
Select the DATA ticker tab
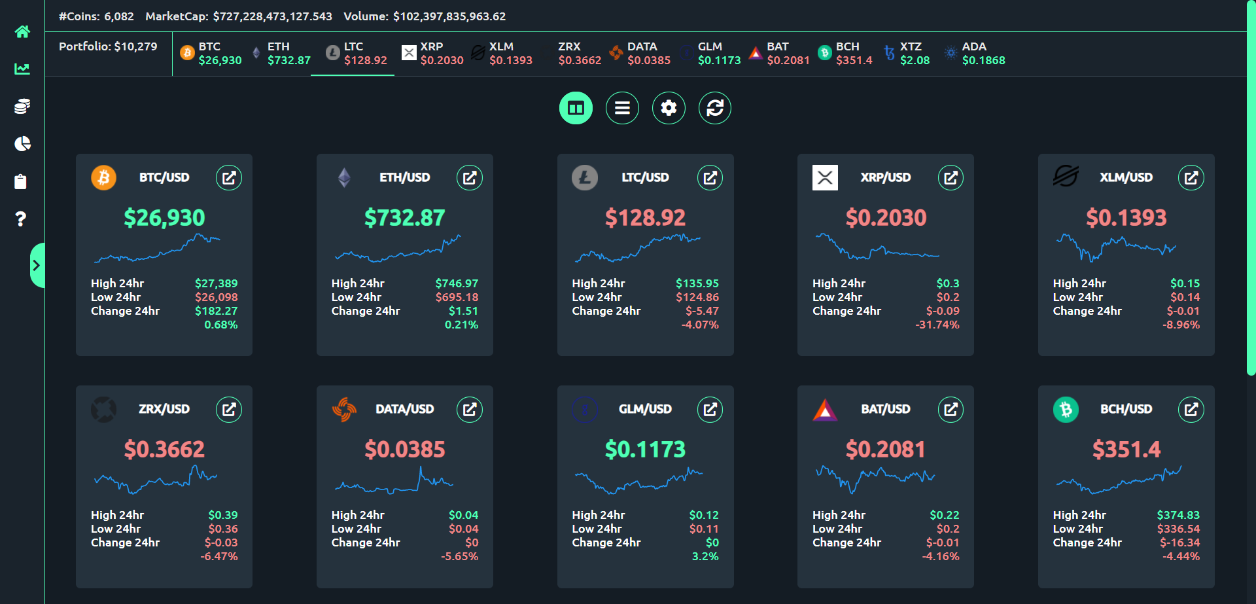tap(639, 54)
